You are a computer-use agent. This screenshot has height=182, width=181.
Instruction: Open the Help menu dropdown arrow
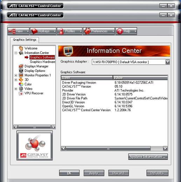click(x=135, y=31)
